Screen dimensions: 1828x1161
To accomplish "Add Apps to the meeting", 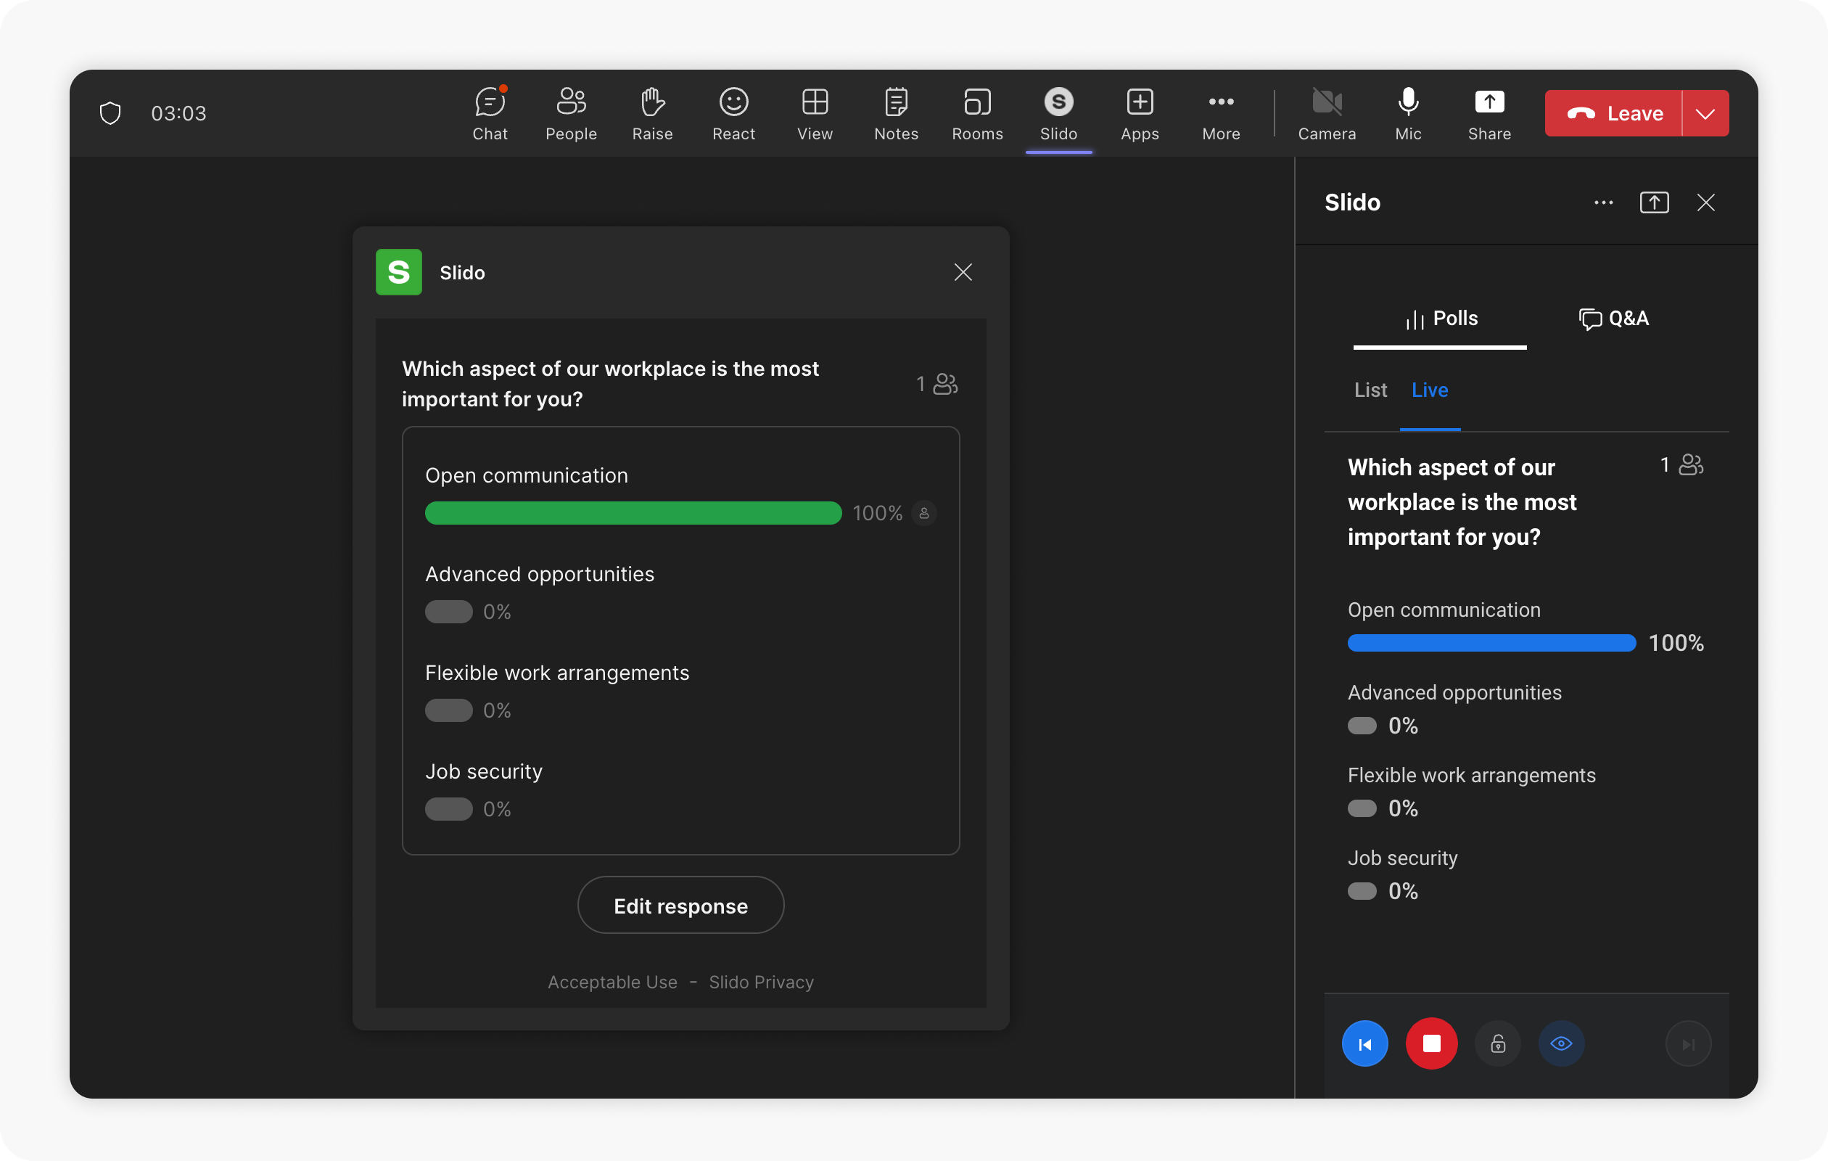I will pyautogui.click(x=1140, y=114).
